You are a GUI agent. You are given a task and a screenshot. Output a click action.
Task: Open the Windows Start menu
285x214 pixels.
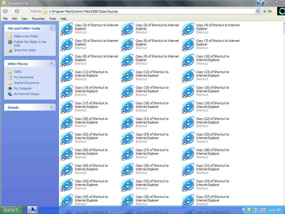coord(12,210)
